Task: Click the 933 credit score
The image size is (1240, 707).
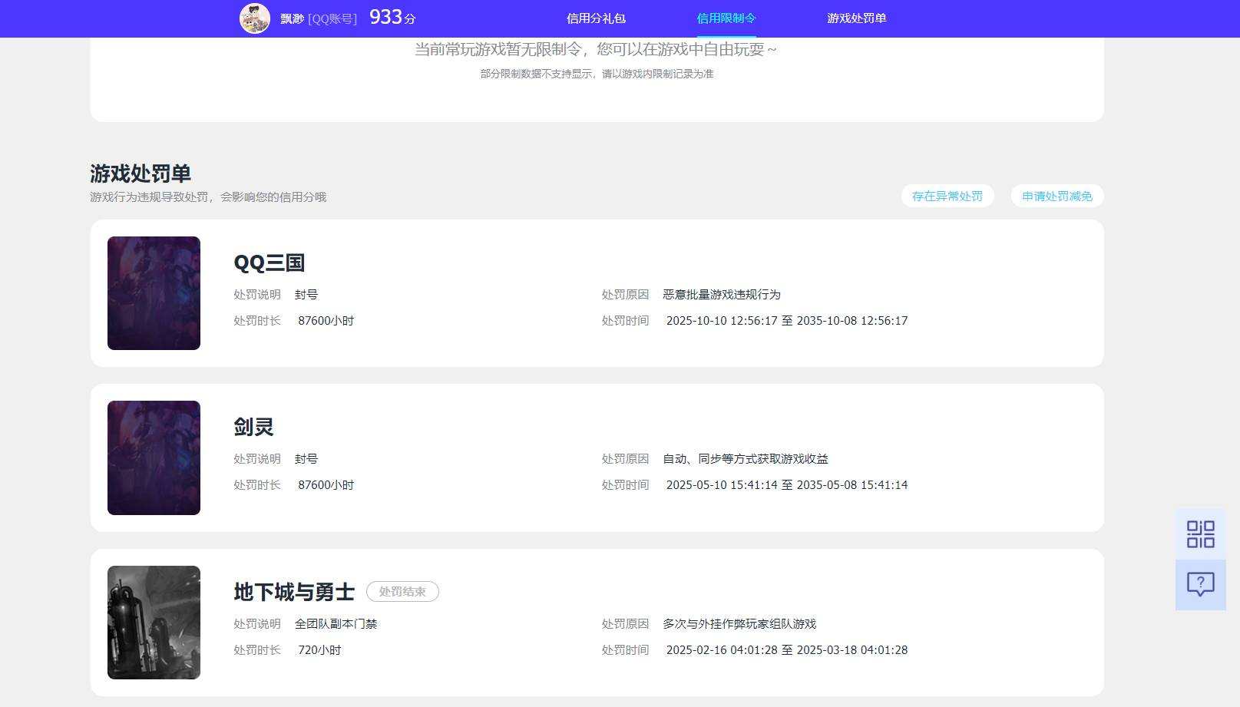Action: coord(392,17)
